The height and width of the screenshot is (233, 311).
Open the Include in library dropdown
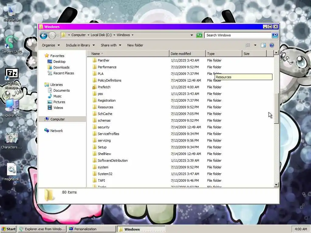[80, 45]
